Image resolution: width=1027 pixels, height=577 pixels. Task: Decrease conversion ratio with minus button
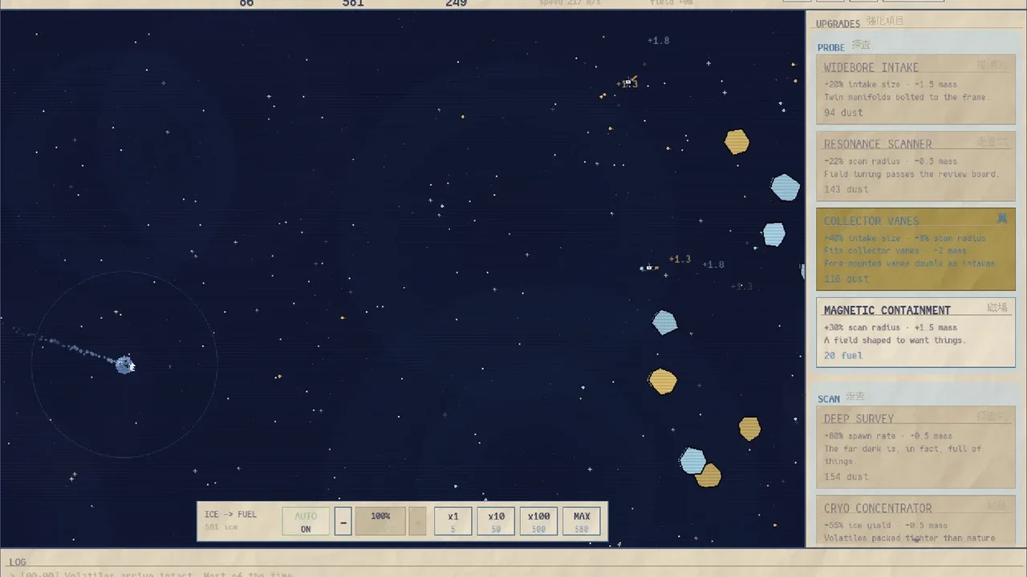[343, 522]
